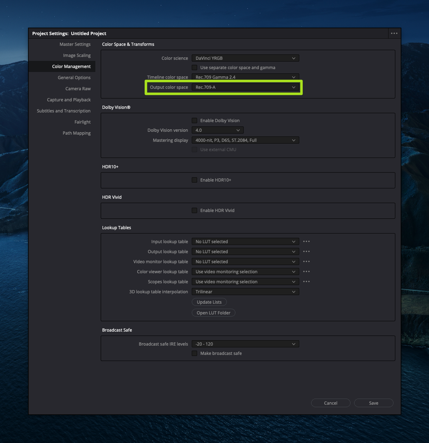Open the Video monitor lookup table dropdown
The width and height of the screenshot is (429, 443).
(246, 261)
